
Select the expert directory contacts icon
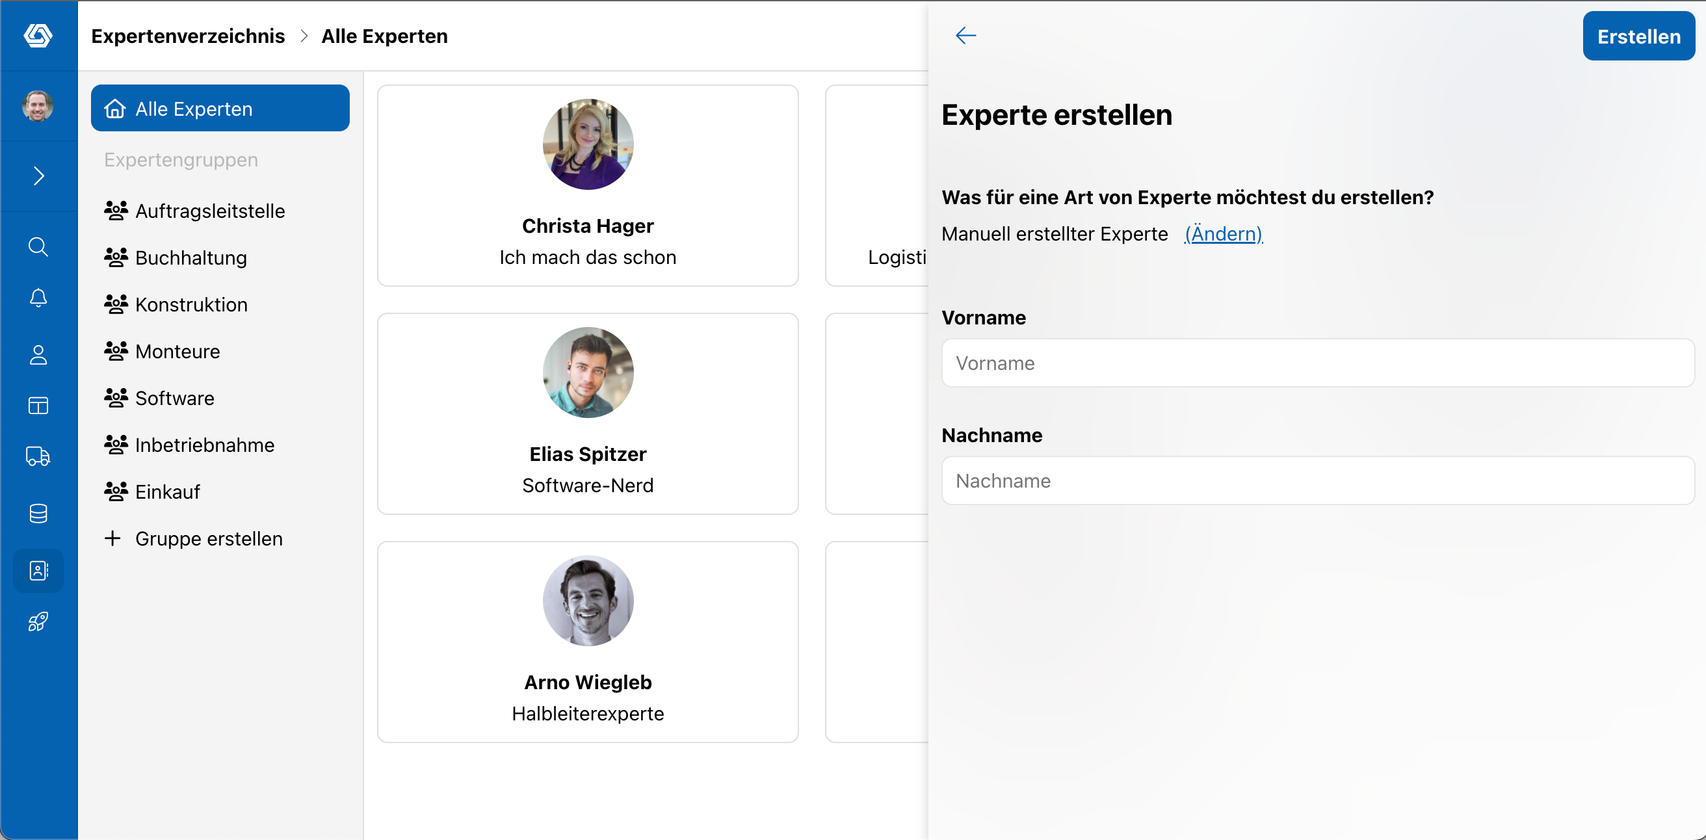[38, 570]
